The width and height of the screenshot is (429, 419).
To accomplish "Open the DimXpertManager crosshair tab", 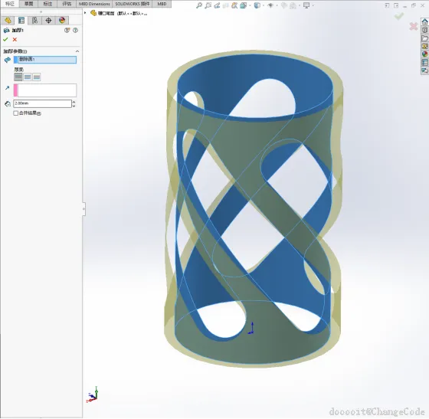I will 48,21.
